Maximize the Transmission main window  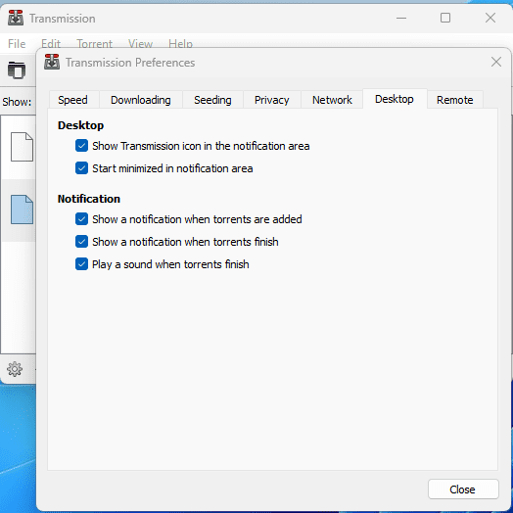pos(445,18)
